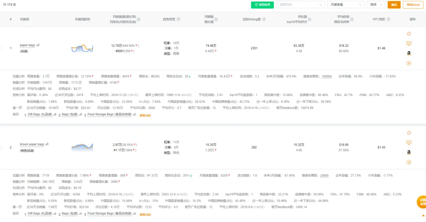Click the orange floating feedback button at the right edge
426x222 pixels.
(422, 202)
